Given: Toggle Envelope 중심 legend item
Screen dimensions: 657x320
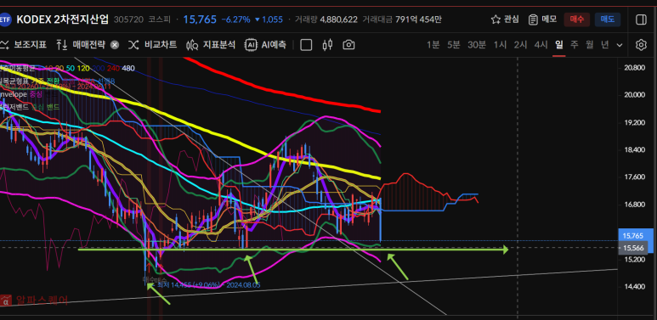Looking at the screenshot, I should coord(35,94).
